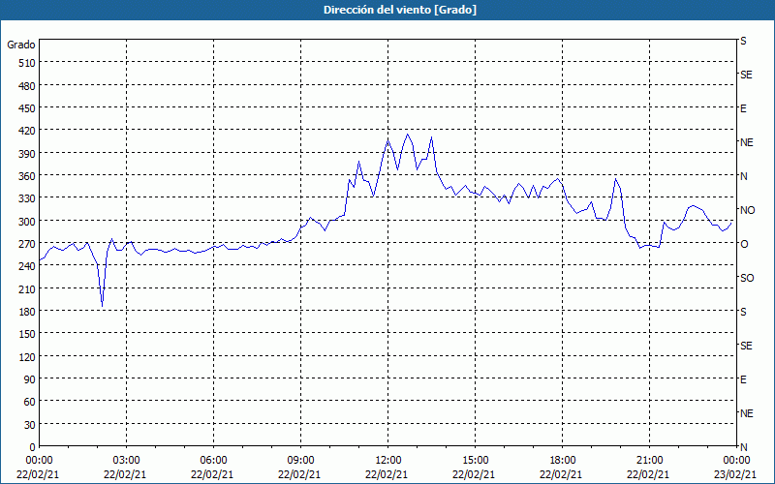Screen dimensions: 775x484
Task: Choose the 300 degree axis label
Action: [x=27, y=222]
